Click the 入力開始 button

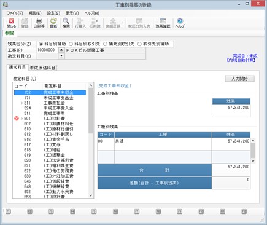[239, 79]
